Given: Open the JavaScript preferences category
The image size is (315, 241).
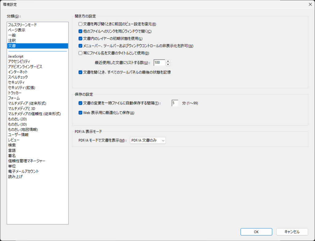Looking at the screenshot, I should click(x=16, y=56).
